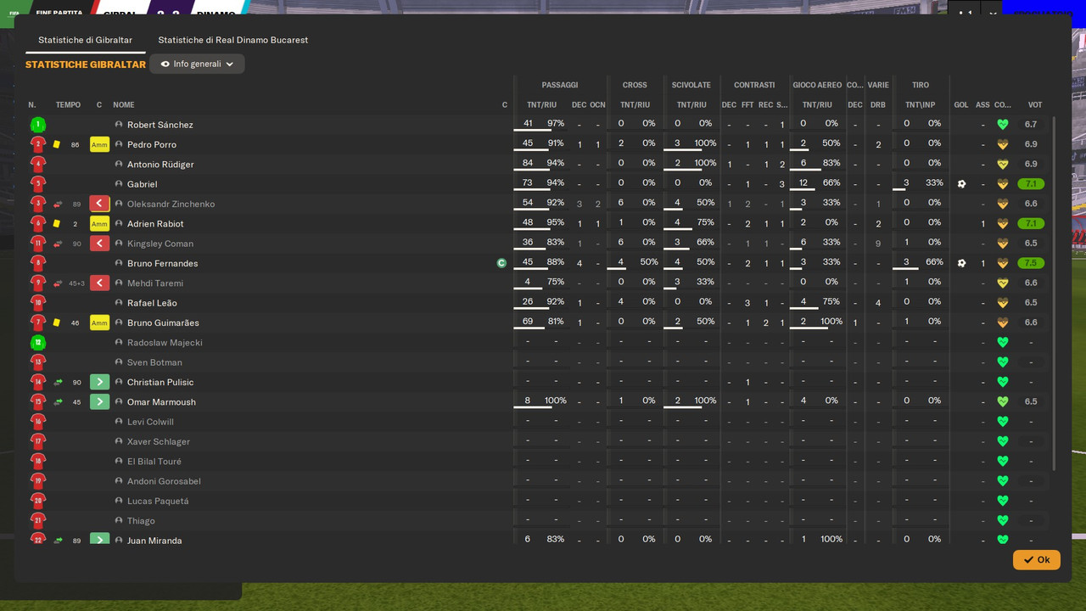Click Antonio Rüdiger shirt number 4 icon
1086x611 pixels.
[x=37, y=165]
